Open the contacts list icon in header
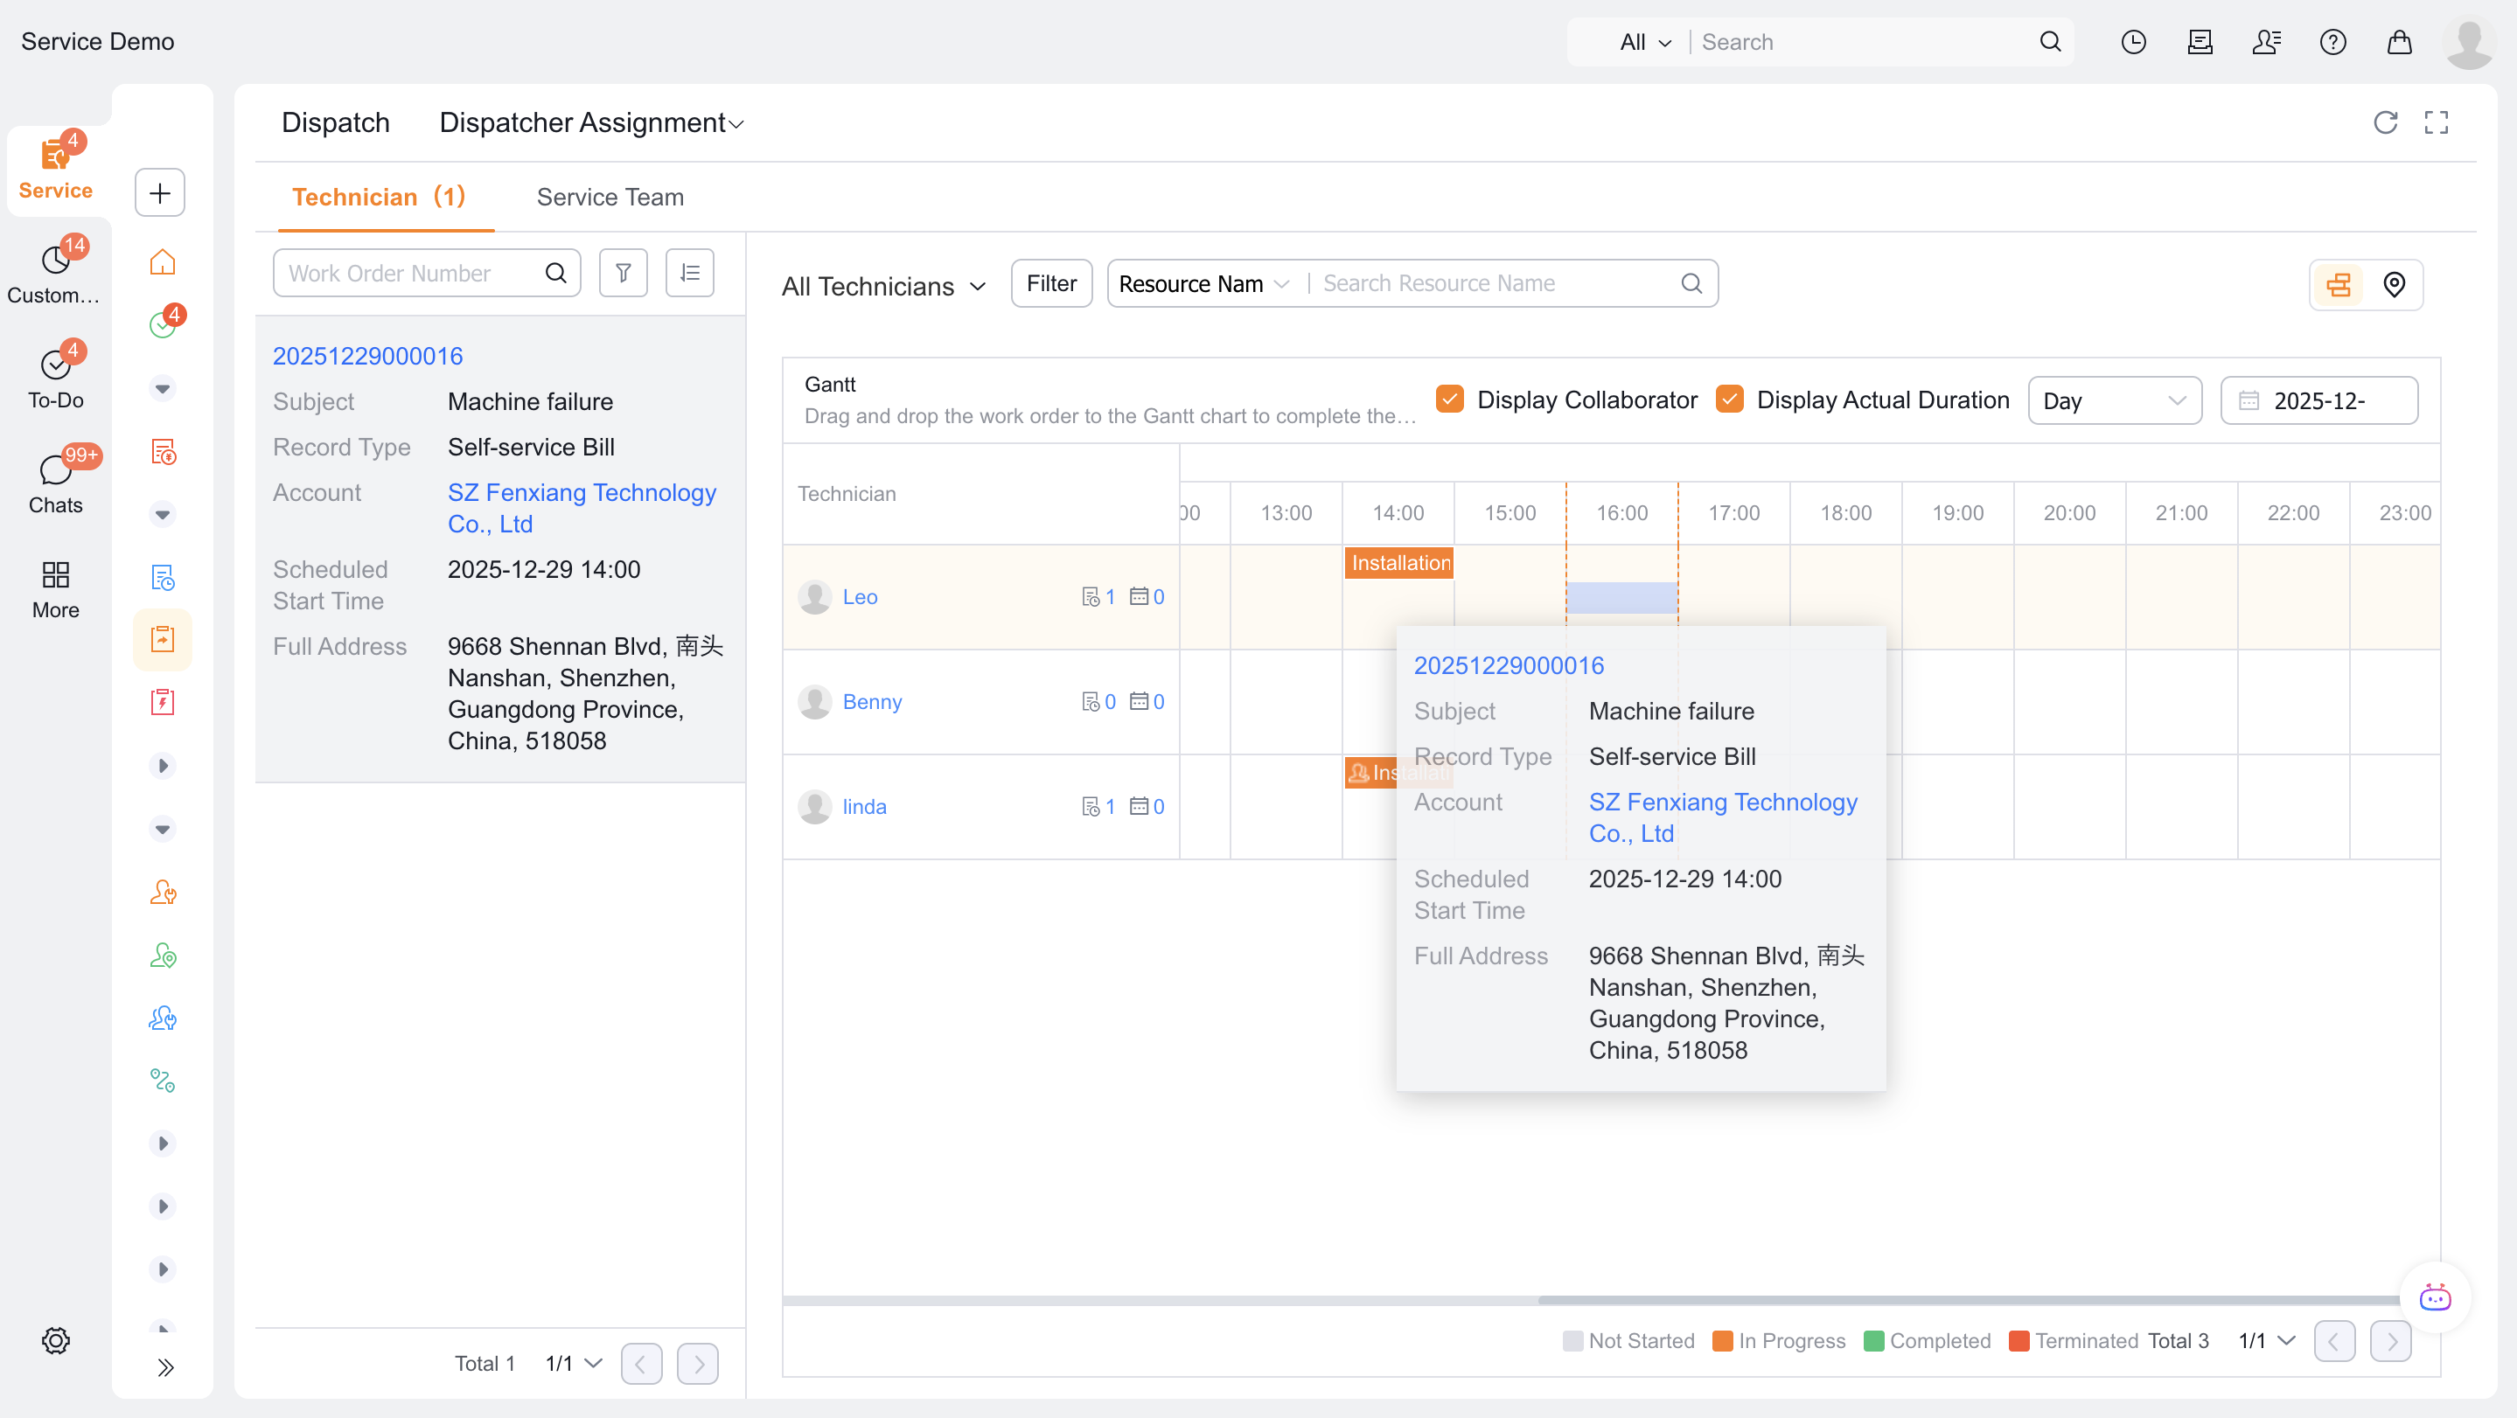Viewport: 2517px width, 1418px height. point(2266,42)
